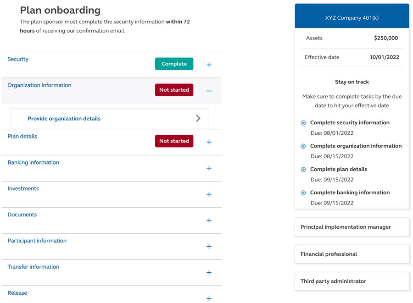Expand the Security section
The image size is (413, 303).
coord(209,64)
